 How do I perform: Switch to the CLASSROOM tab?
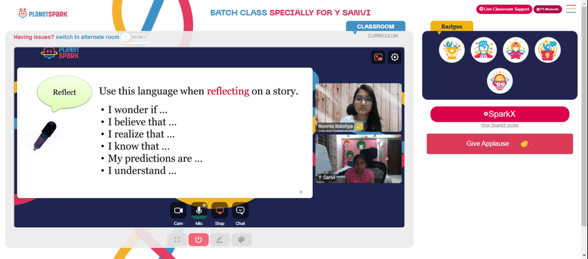(x=375, y=26)
